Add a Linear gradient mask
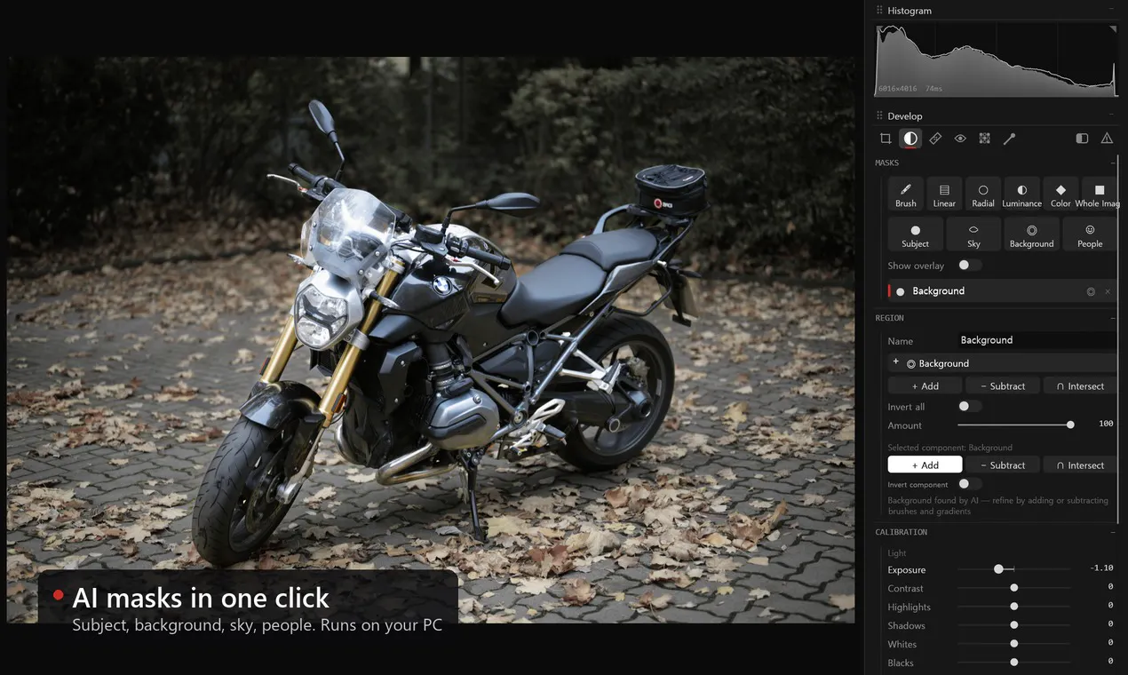 (944, 195)
